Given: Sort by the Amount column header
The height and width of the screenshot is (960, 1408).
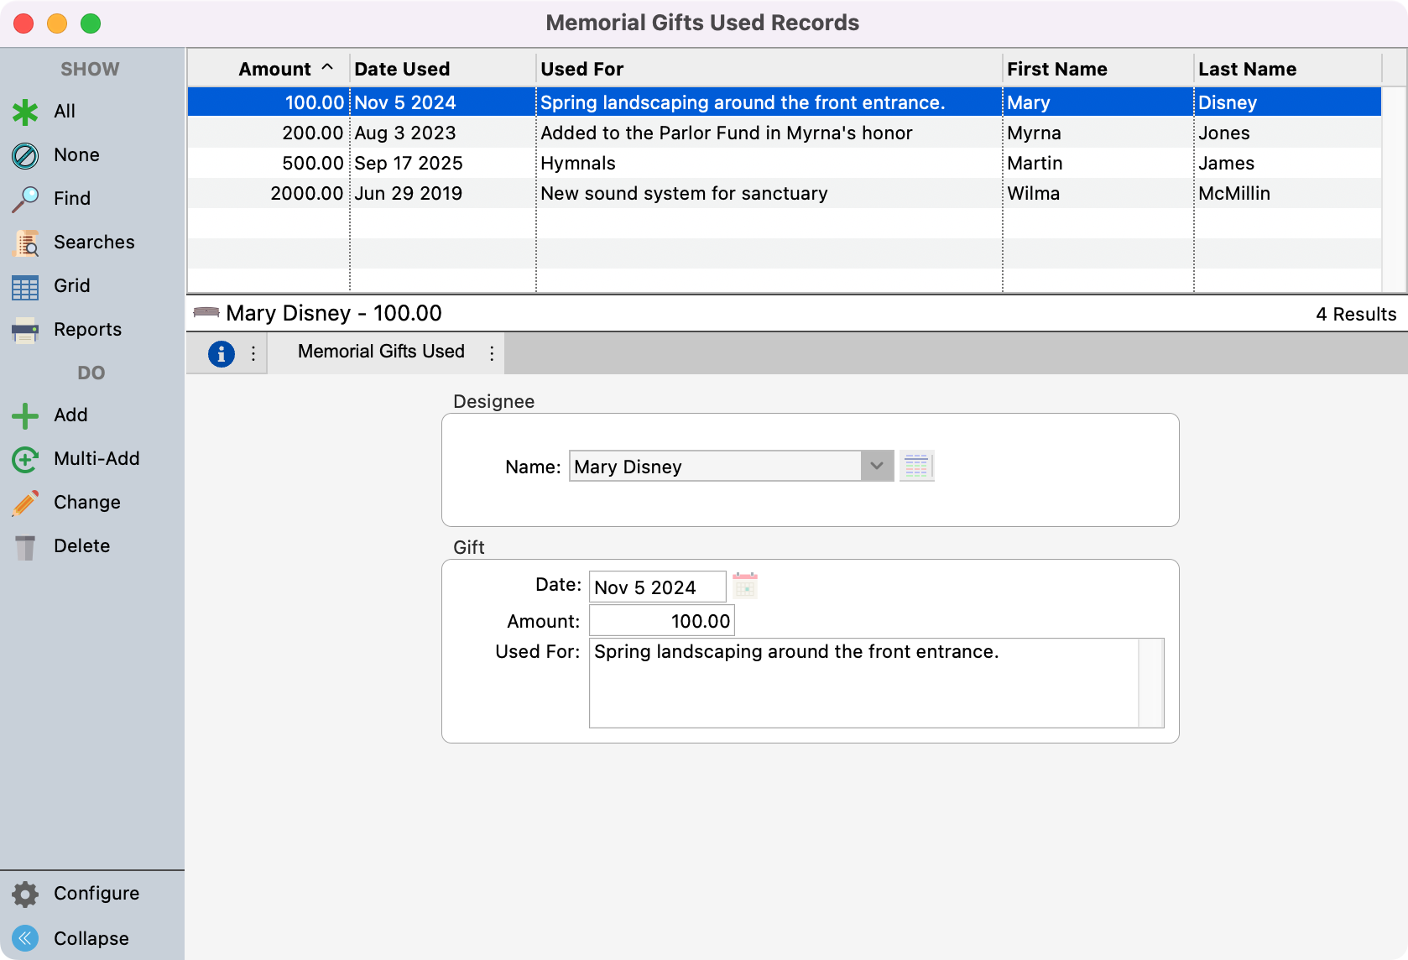Looking at the screenshot, I should coord(274,69).
